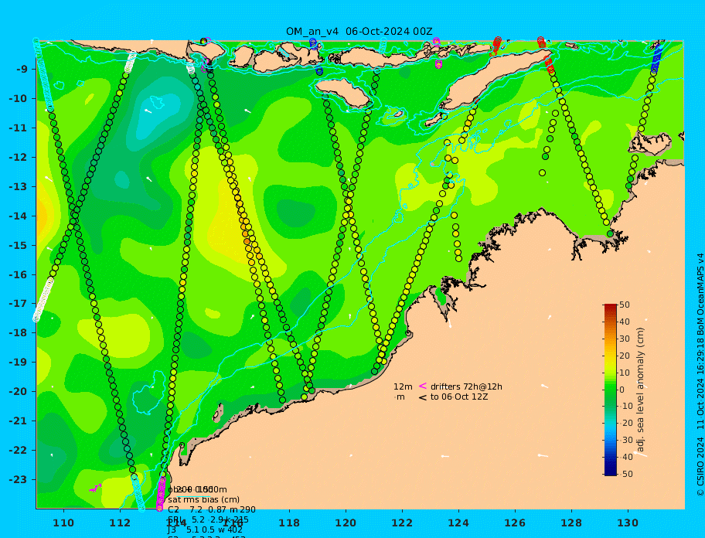Image resolution: width=705 pixels, height=538 pixels.
Task: Click the '12m' legend label
Action: pyautogui.click(x=403, y=386)
